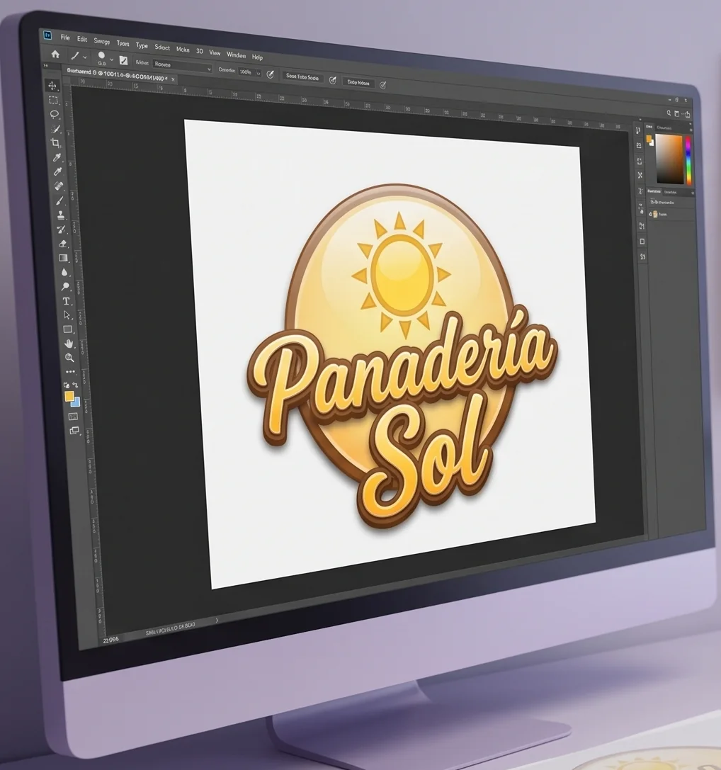
Task: Click the Eaby Ndxes button
Action: click(x=358, y=82)
